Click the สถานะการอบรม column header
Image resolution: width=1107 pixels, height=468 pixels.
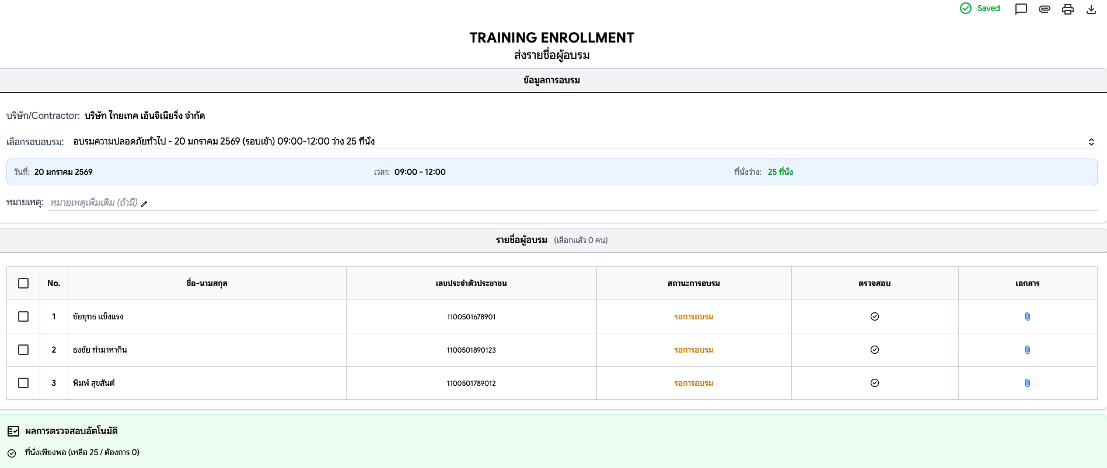(x=693, y=283)
